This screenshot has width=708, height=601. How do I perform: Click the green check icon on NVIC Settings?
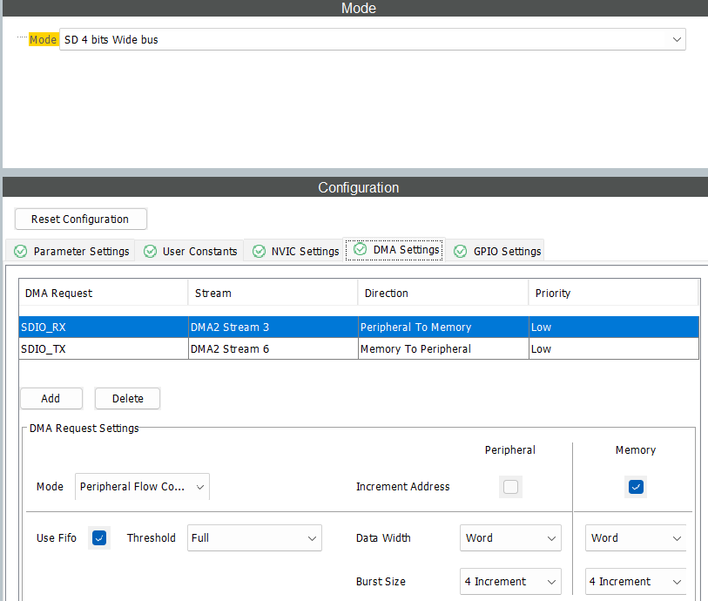pyautogui.click(x=259, y=251)
